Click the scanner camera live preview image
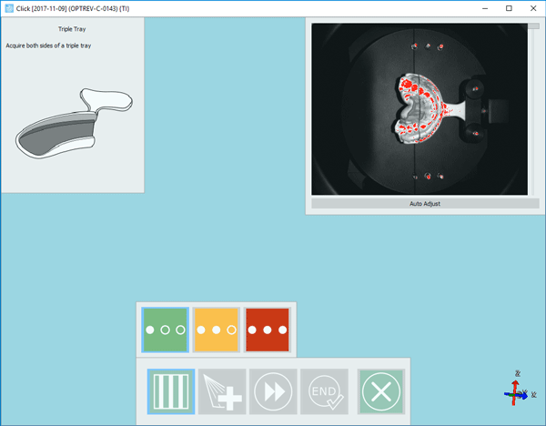Image resolution: width=546 pixels, height=426 pixels. tap(419, 109)
